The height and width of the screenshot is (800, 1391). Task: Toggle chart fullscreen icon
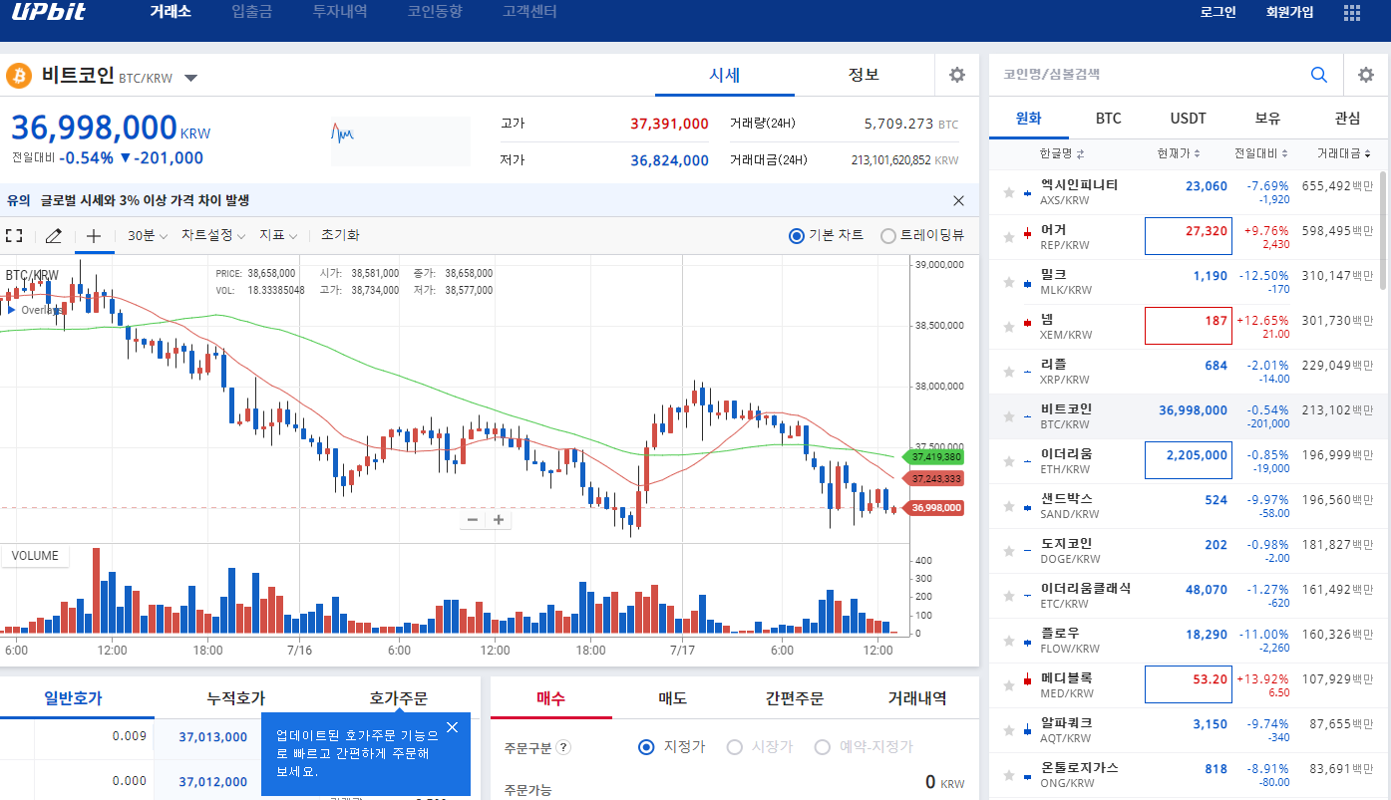point(14,236)
